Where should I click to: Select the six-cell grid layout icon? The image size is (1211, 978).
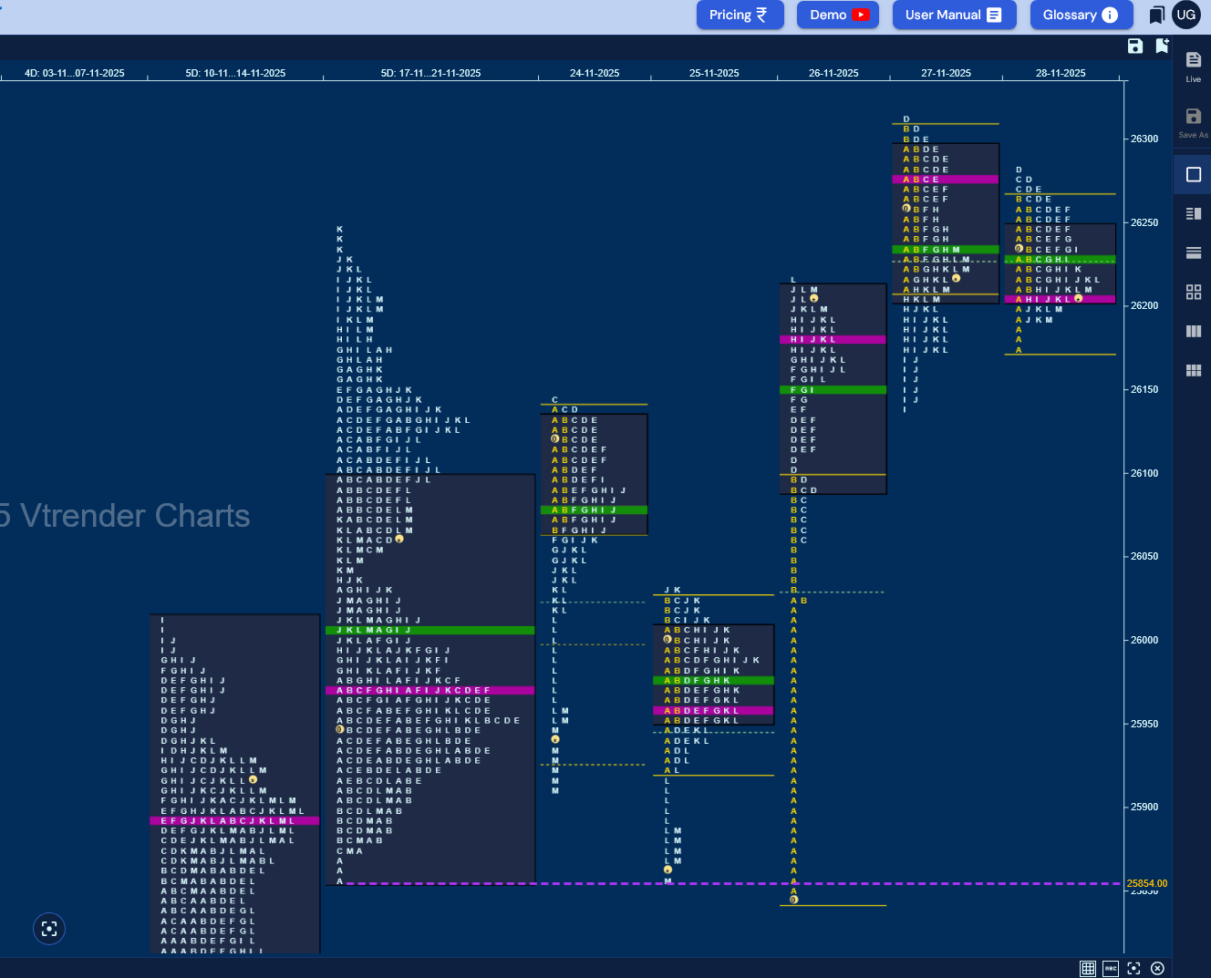pyautogui.click(x=1193, y=370)
